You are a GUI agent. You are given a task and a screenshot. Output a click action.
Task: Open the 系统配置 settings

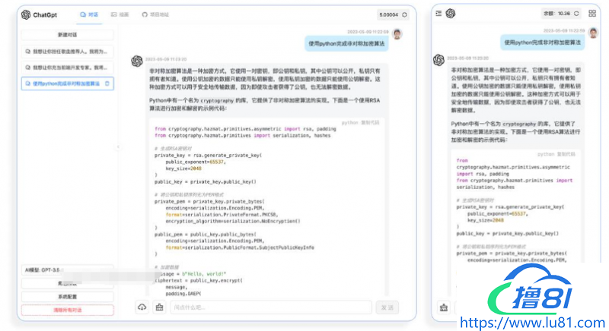pos(67,297)
